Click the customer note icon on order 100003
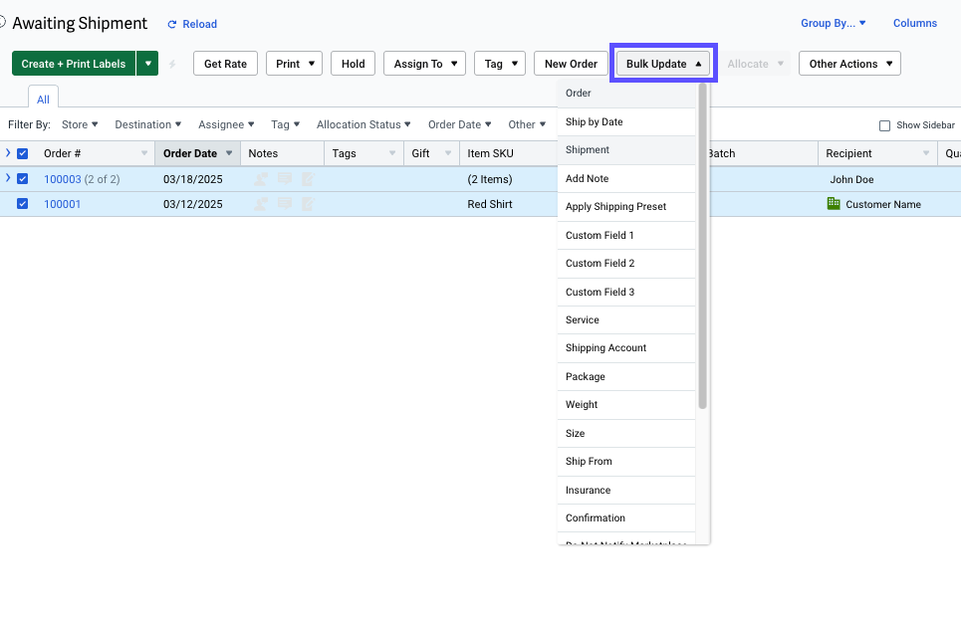The image size is (961, 618). click(x=260, y=179)
